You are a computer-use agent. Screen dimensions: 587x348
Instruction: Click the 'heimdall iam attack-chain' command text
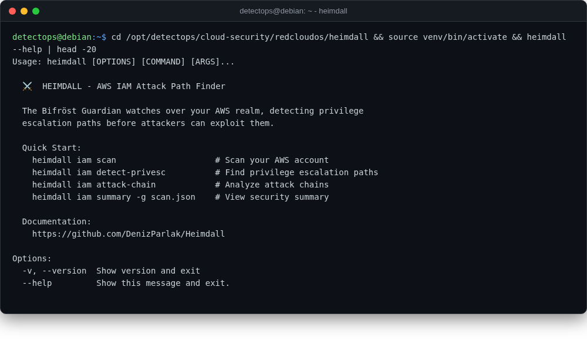(94, 185)
